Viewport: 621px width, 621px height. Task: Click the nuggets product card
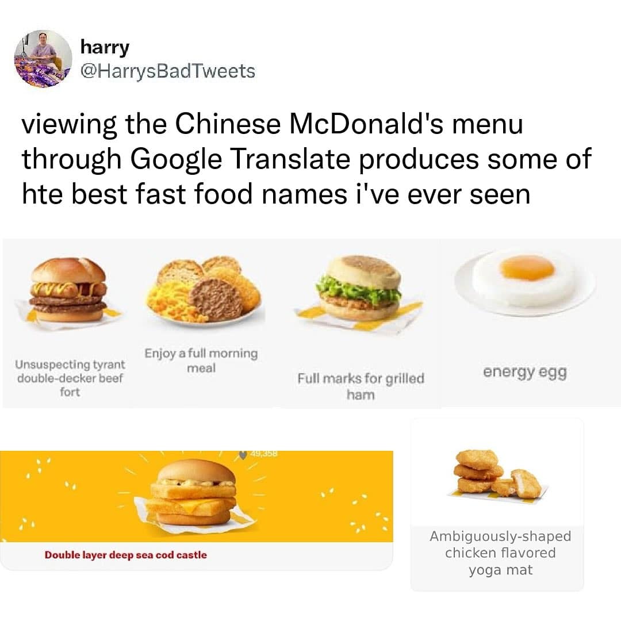click(x=497, y=505)
